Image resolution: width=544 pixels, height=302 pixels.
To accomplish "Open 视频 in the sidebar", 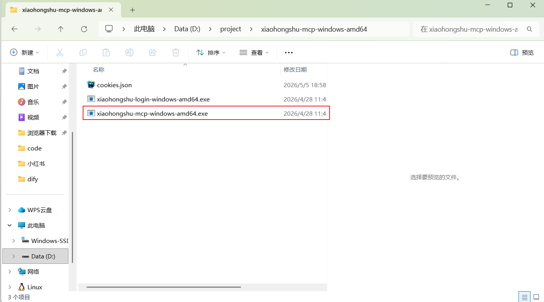I will [33, 118].
